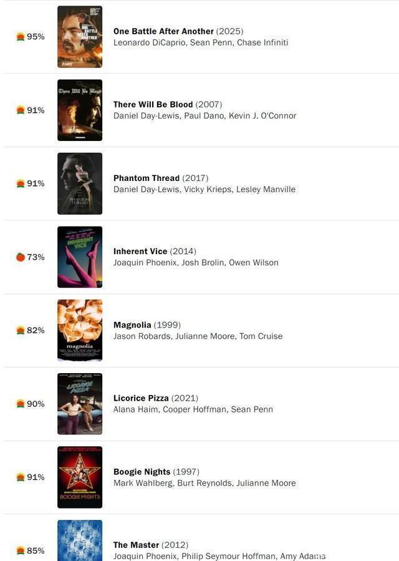Click the tomato icon next to 73%
The width and height of the screenshot is (399, 561).
point(21,257)
